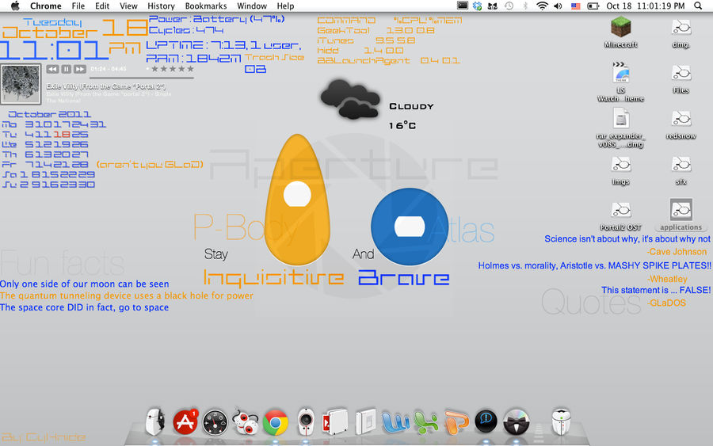
Task: Rate the song with the first star
Action: (154, 69)
